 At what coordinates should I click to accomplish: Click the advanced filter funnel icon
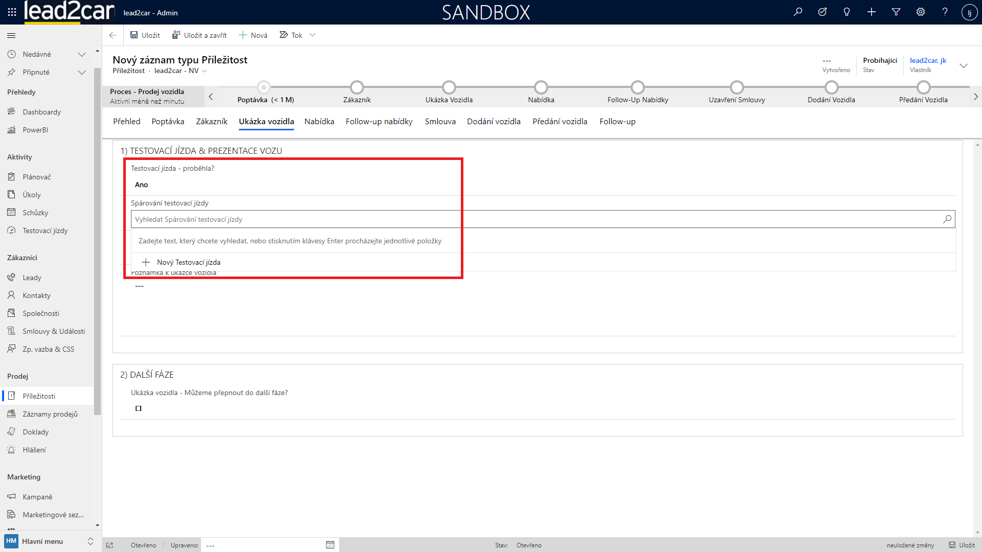pos(896,12)
